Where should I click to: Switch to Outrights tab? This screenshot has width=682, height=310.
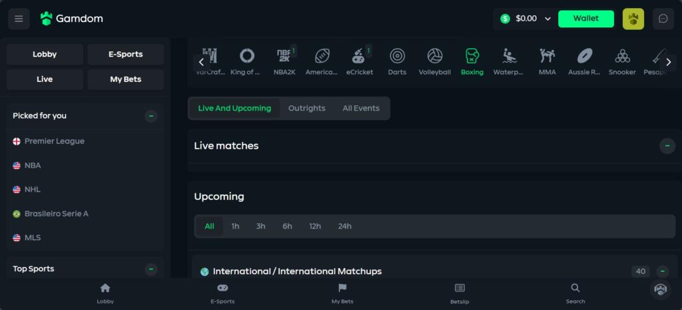click(306, 109)
